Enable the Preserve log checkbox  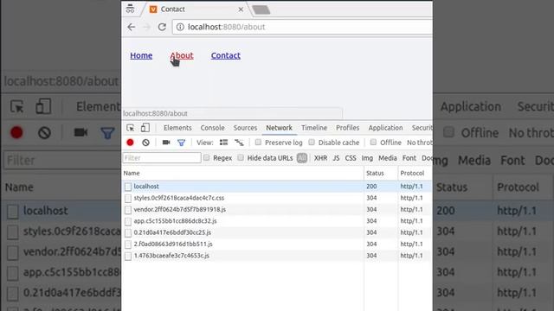click(x=258, y=142)
